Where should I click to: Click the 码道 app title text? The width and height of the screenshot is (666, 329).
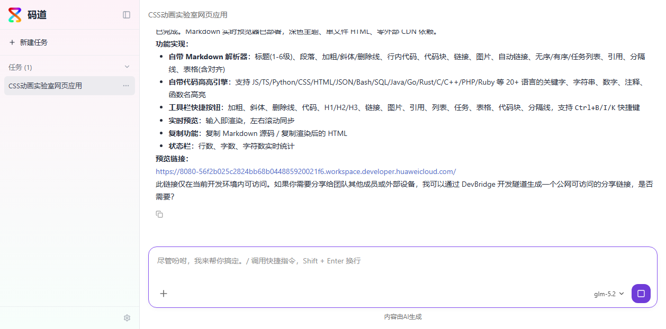37,15
